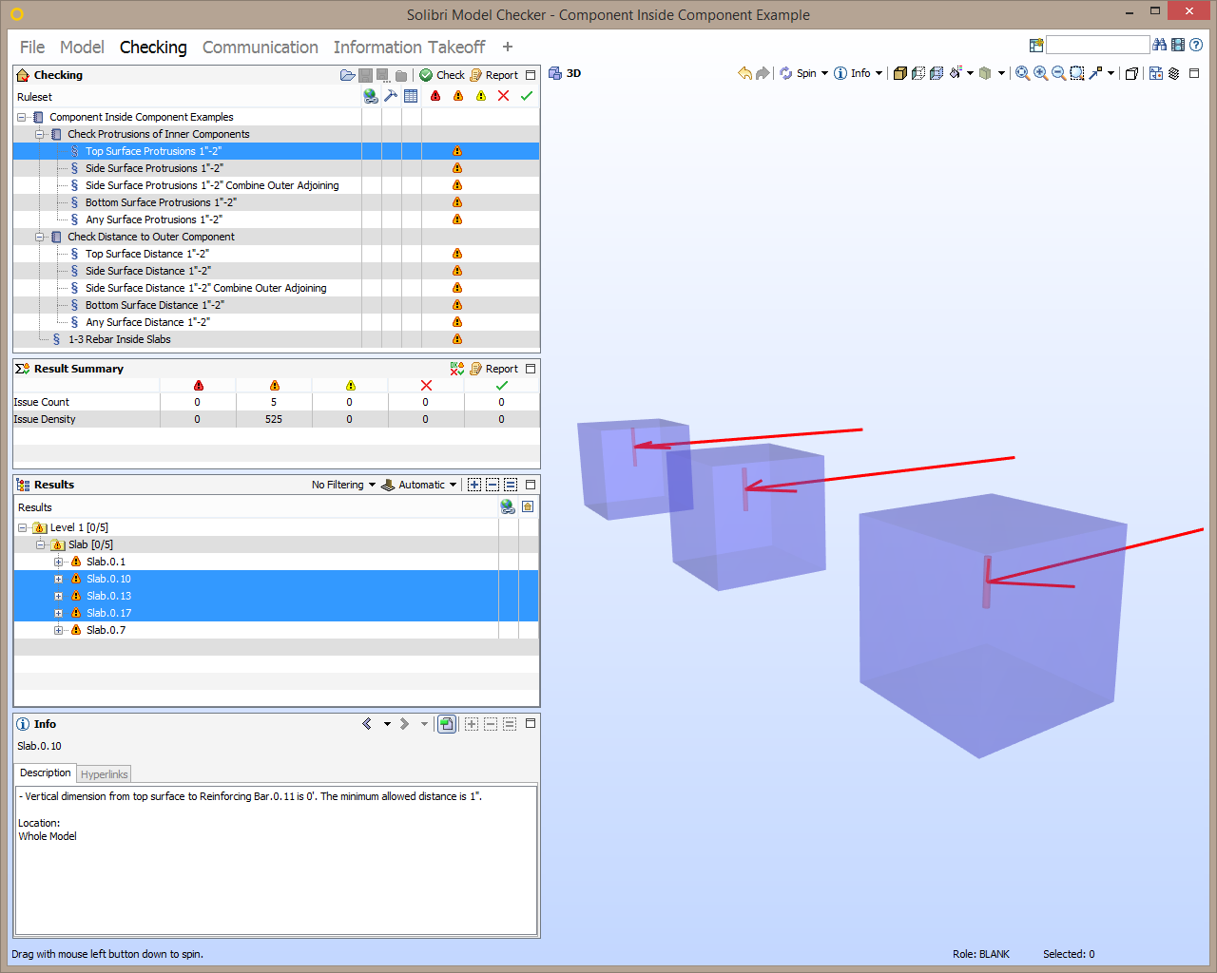Screen dimensions: 1217x973
Task: Click the search field in top bar
Action: [1097, 45]
